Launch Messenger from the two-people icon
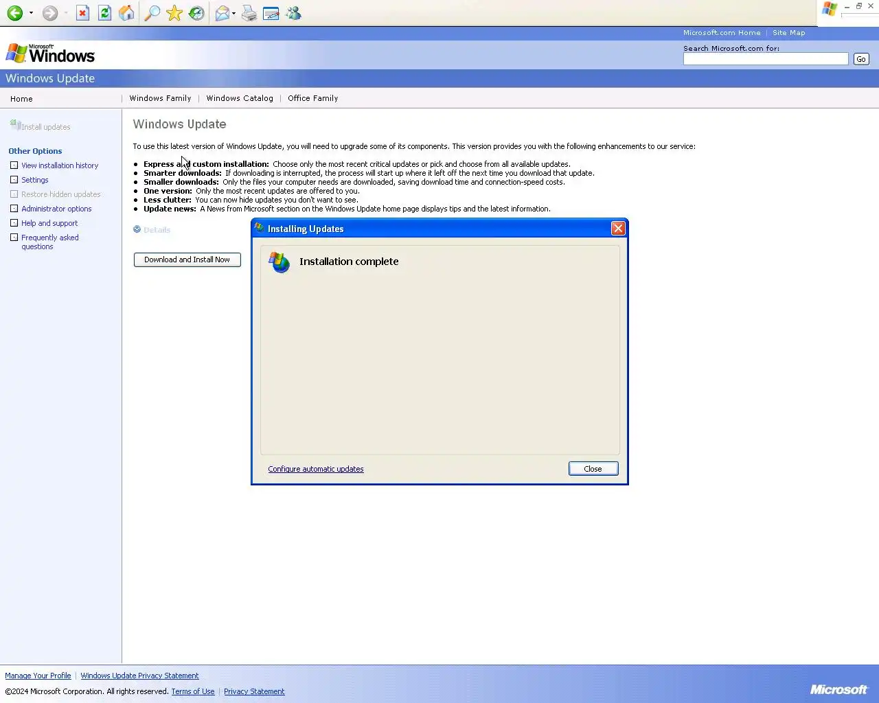 [x=293, y=13]
